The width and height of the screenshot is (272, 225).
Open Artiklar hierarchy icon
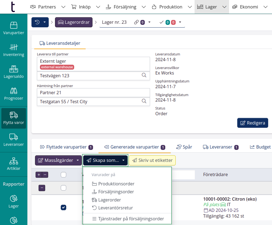click(x=14, y=164)
